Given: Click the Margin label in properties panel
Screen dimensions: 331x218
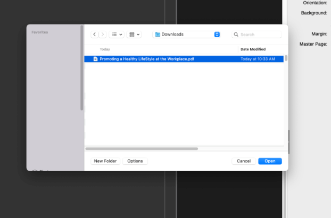Looking at the screenshot, I should point(319,34).
